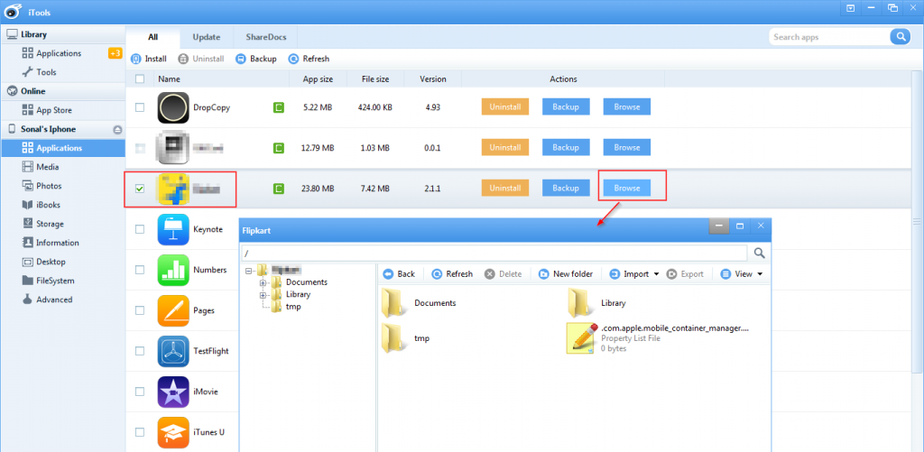The image size is (924, 452).
Task: Check the Numbers row checkbox
Action: (140, 270)
